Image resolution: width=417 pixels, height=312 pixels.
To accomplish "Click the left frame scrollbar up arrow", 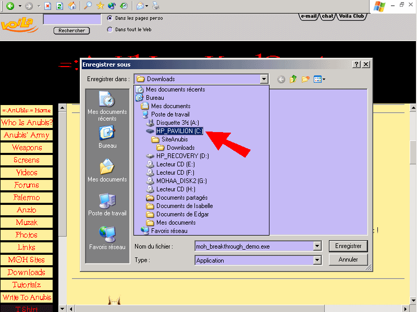I will [62, 108].
